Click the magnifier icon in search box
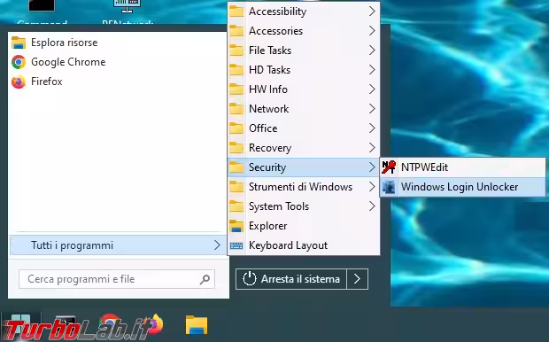The image size is (549, 342). [205, 279]
